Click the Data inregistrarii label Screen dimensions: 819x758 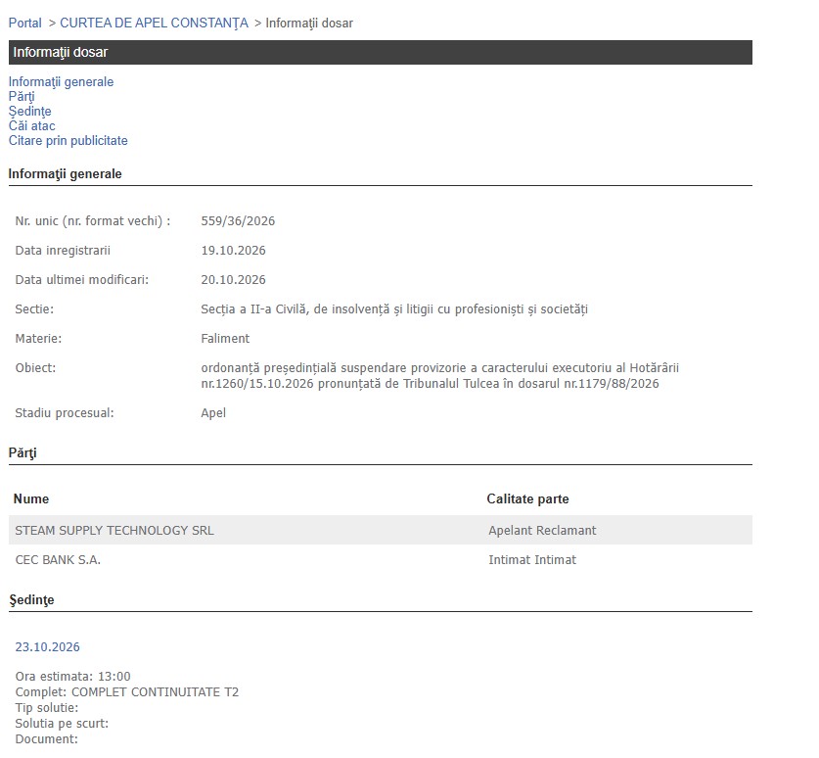63,250
